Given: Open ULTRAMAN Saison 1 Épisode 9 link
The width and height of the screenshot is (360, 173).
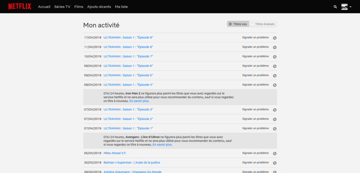Looking at the screenshot, I should pyautogui.click(x=128, y=38).
